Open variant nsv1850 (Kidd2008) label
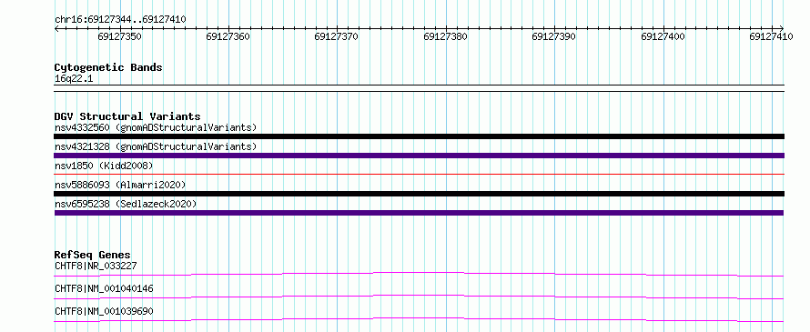This screenshot has height=332, width=810. 104,166
